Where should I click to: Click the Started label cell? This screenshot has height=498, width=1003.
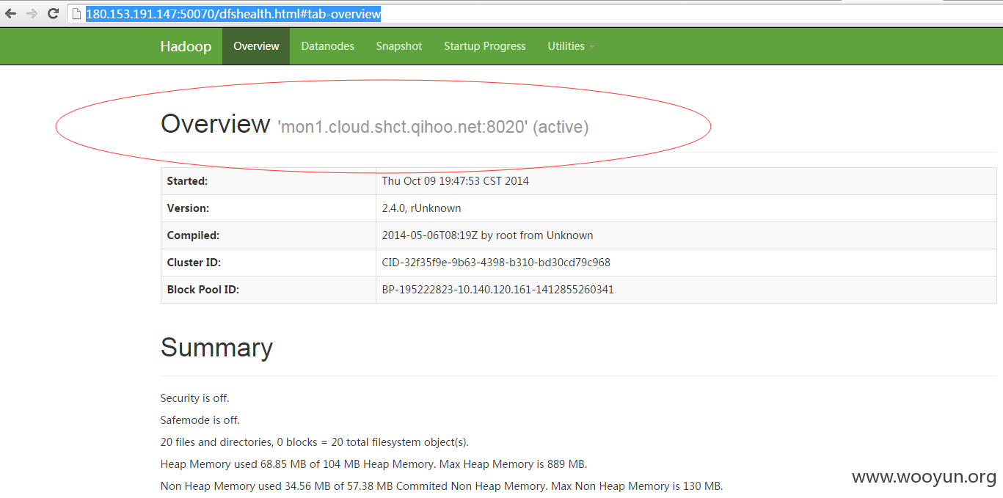pos(269,181)
